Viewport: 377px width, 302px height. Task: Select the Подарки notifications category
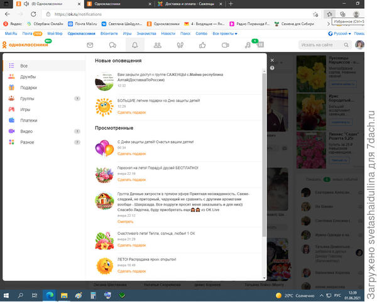tap(44, 88)
